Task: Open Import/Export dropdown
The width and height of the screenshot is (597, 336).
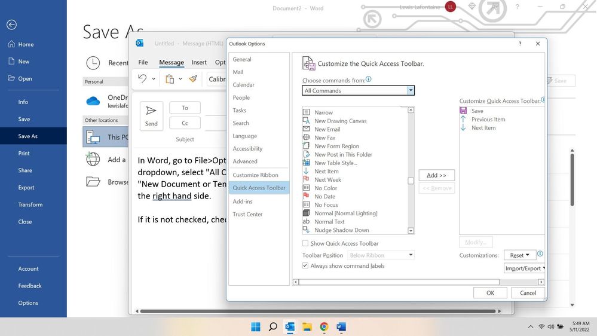Action: [524, 268]
